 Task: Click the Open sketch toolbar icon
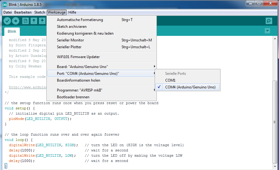pos(34,21)
